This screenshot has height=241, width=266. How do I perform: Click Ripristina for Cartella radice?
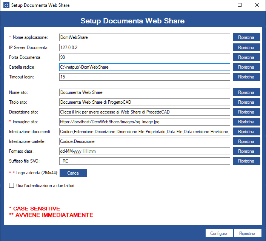coord(246,67)
